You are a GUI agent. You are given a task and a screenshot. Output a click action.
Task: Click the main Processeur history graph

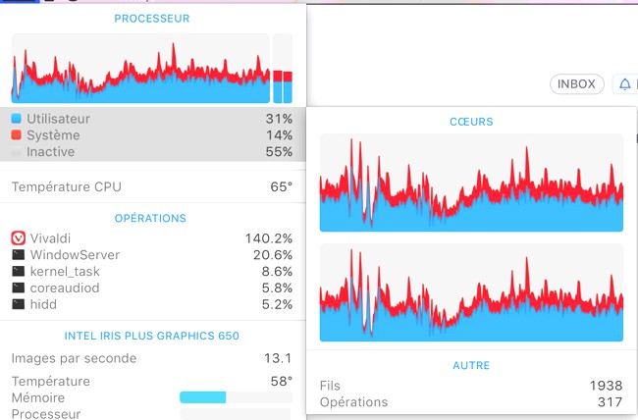click(140, 69)
